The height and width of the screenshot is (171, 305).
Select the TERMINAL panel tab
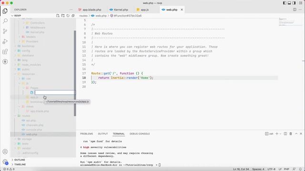[119, 134]
